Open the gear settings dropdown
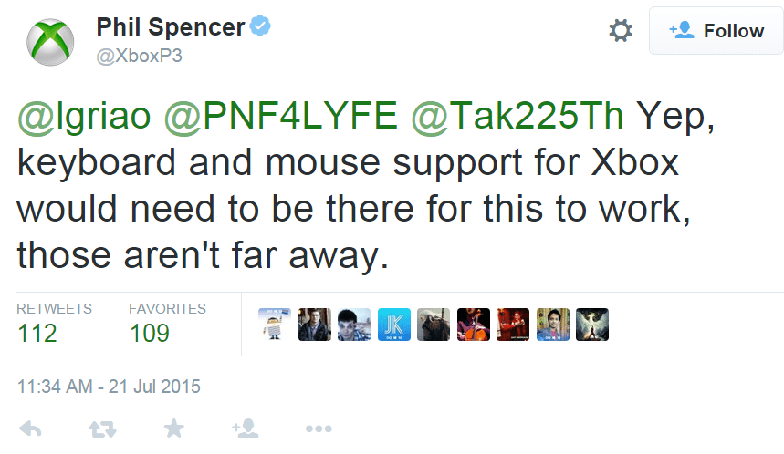The image size is (784, 454). click(621, 31)
